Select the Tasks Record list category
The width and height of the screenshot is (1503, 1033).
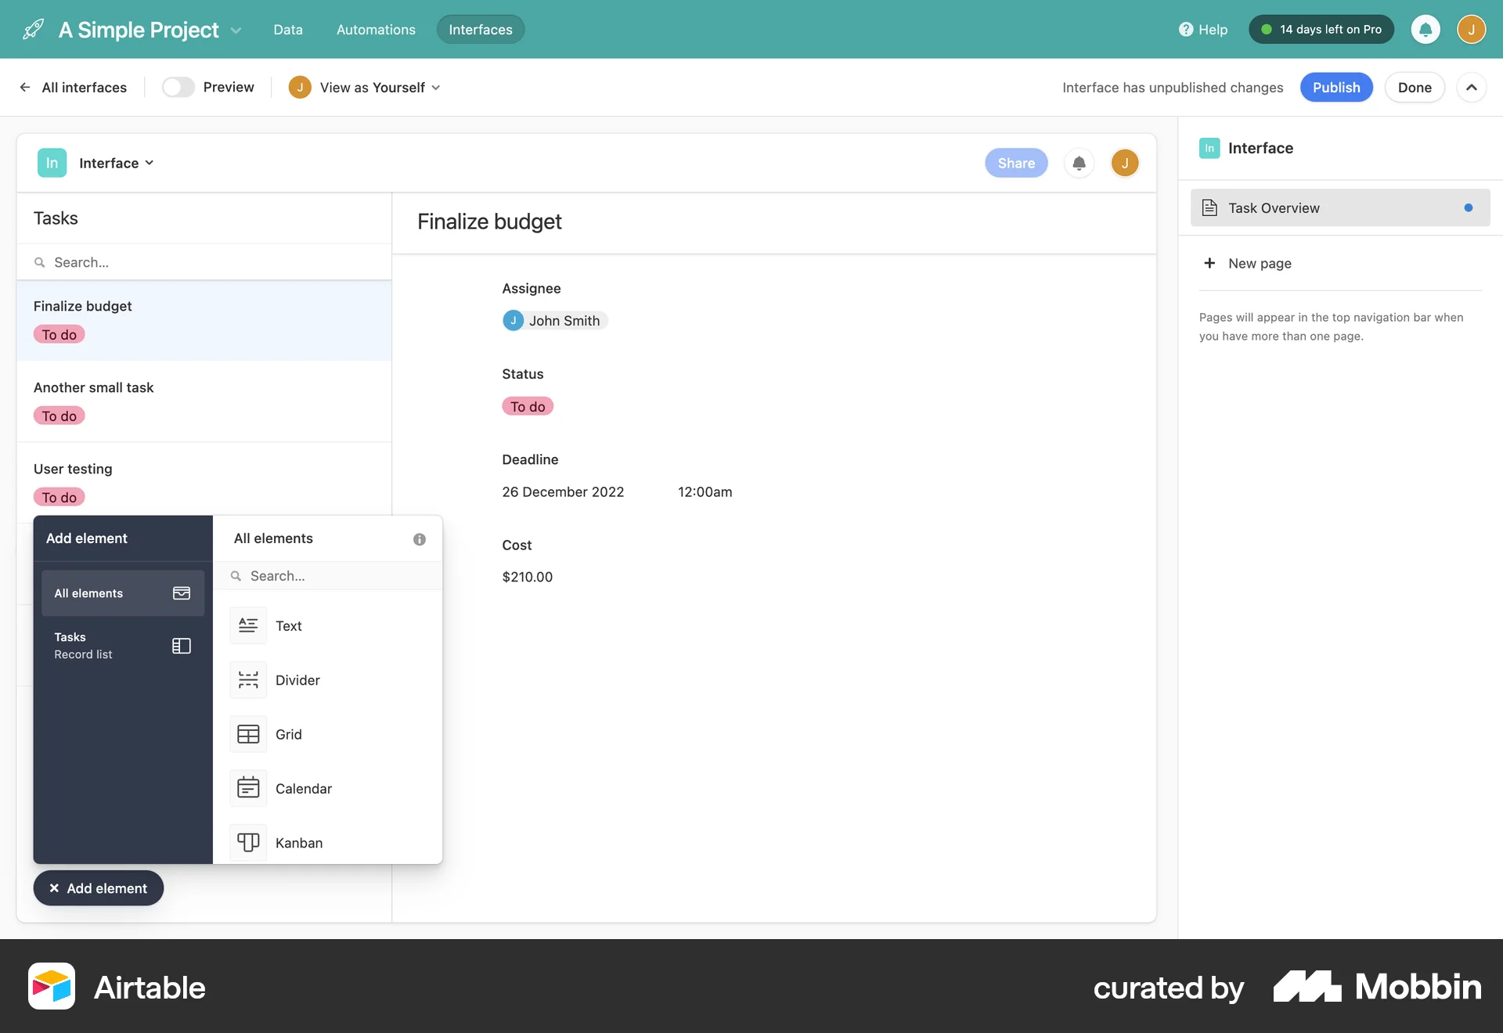[122, 645]
